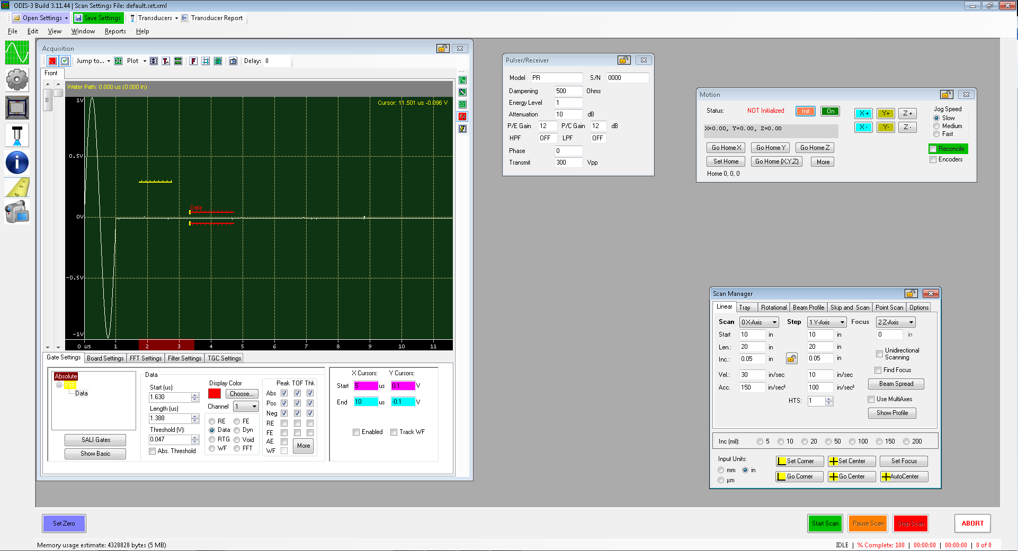Enable the Unidirectional Scanning checkbox
Screen dimensions: 1018x551
click(x=879, y=354)
